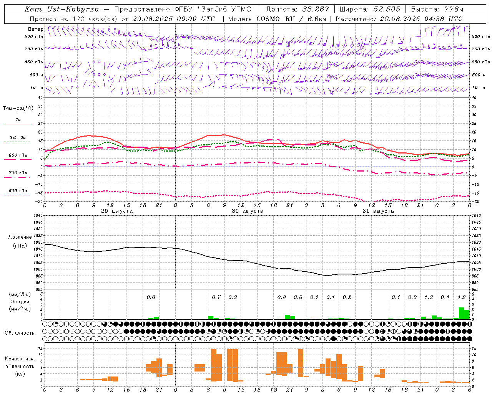
Task: Click the Td 2м dew point legend entry
Action: 18,137
